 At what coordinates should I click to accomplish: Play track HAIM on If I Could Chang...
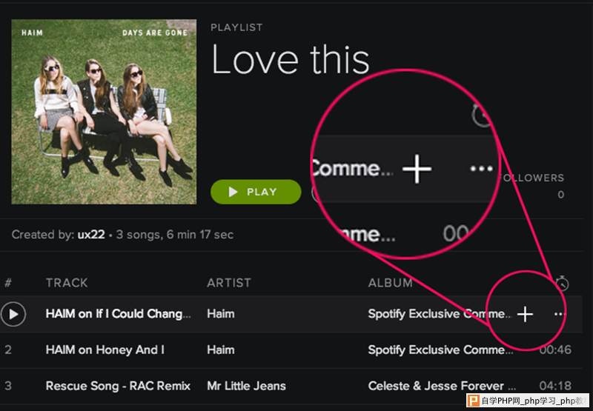pyautogui.click(x=13, y=314)
